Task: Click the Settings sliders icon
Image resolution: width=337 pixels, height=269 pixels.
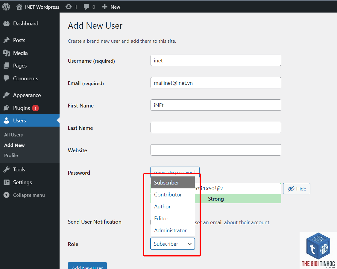Action: tap(7, 182)
